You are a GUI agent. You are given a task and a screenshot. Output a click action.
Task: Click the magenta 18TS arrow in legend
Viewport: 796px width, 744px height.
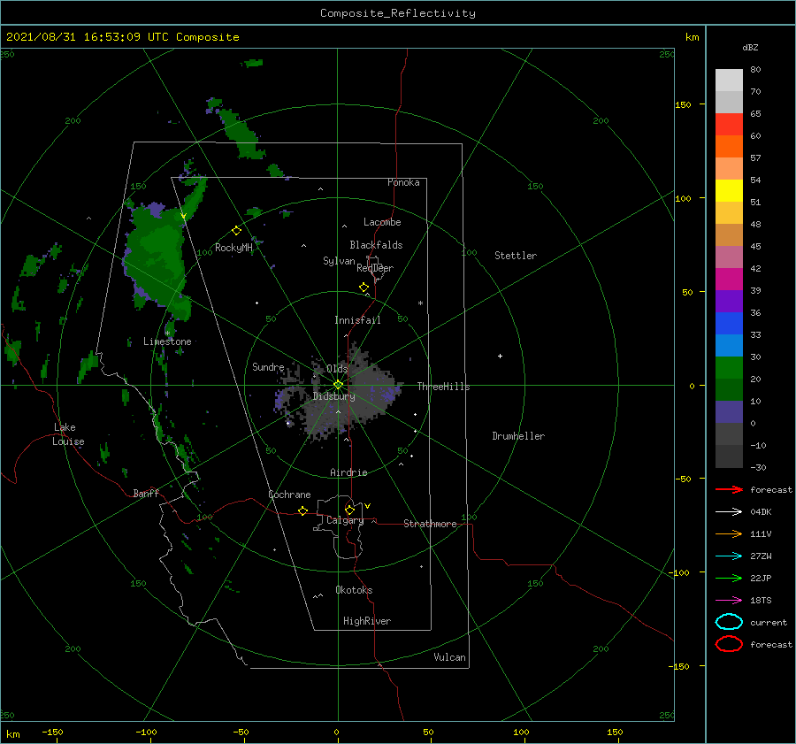(x=729, y=601)
